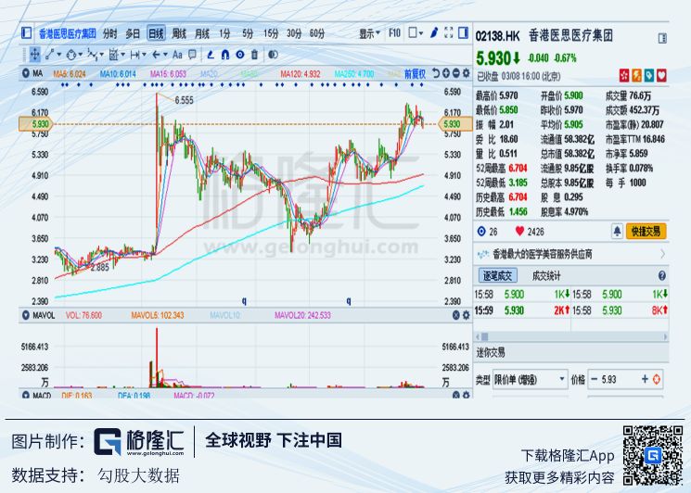Toggle drawings visibility eye icon
This screenshot has width=691, height=493.
pos(239,55)
